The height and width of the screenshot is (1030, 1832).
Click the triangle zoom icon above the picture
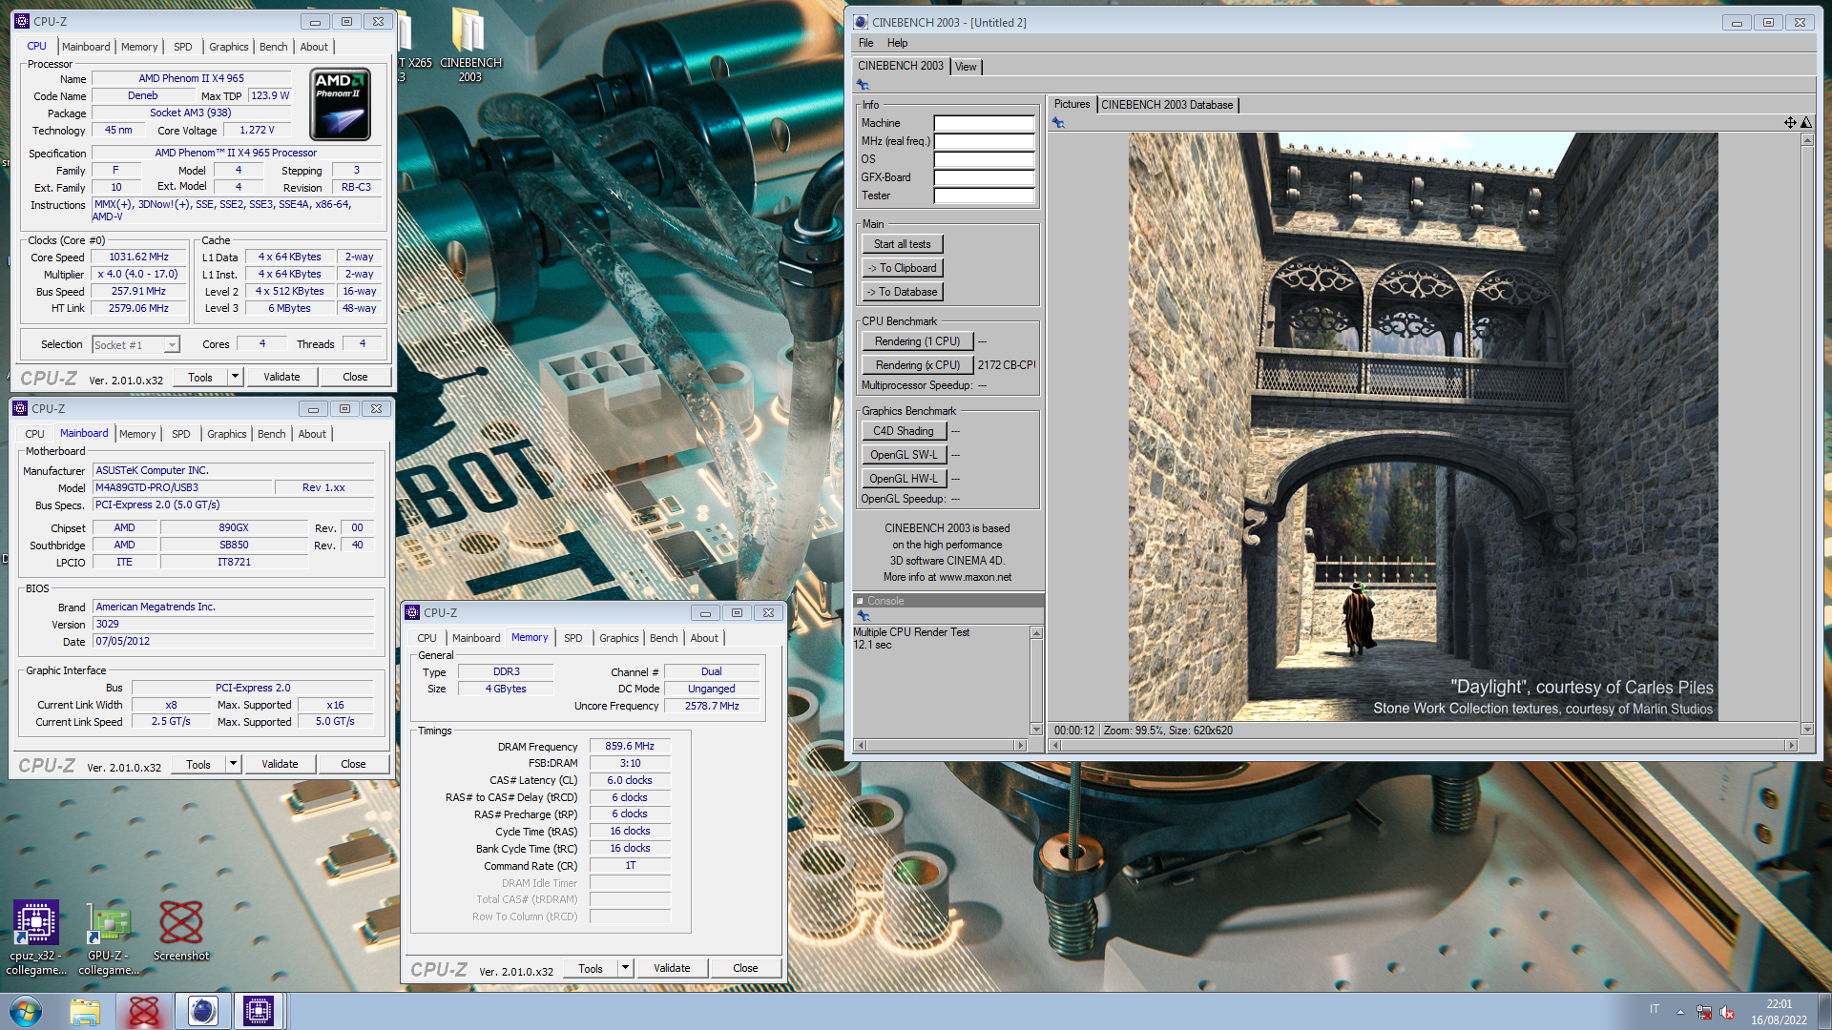[1805, 122]
